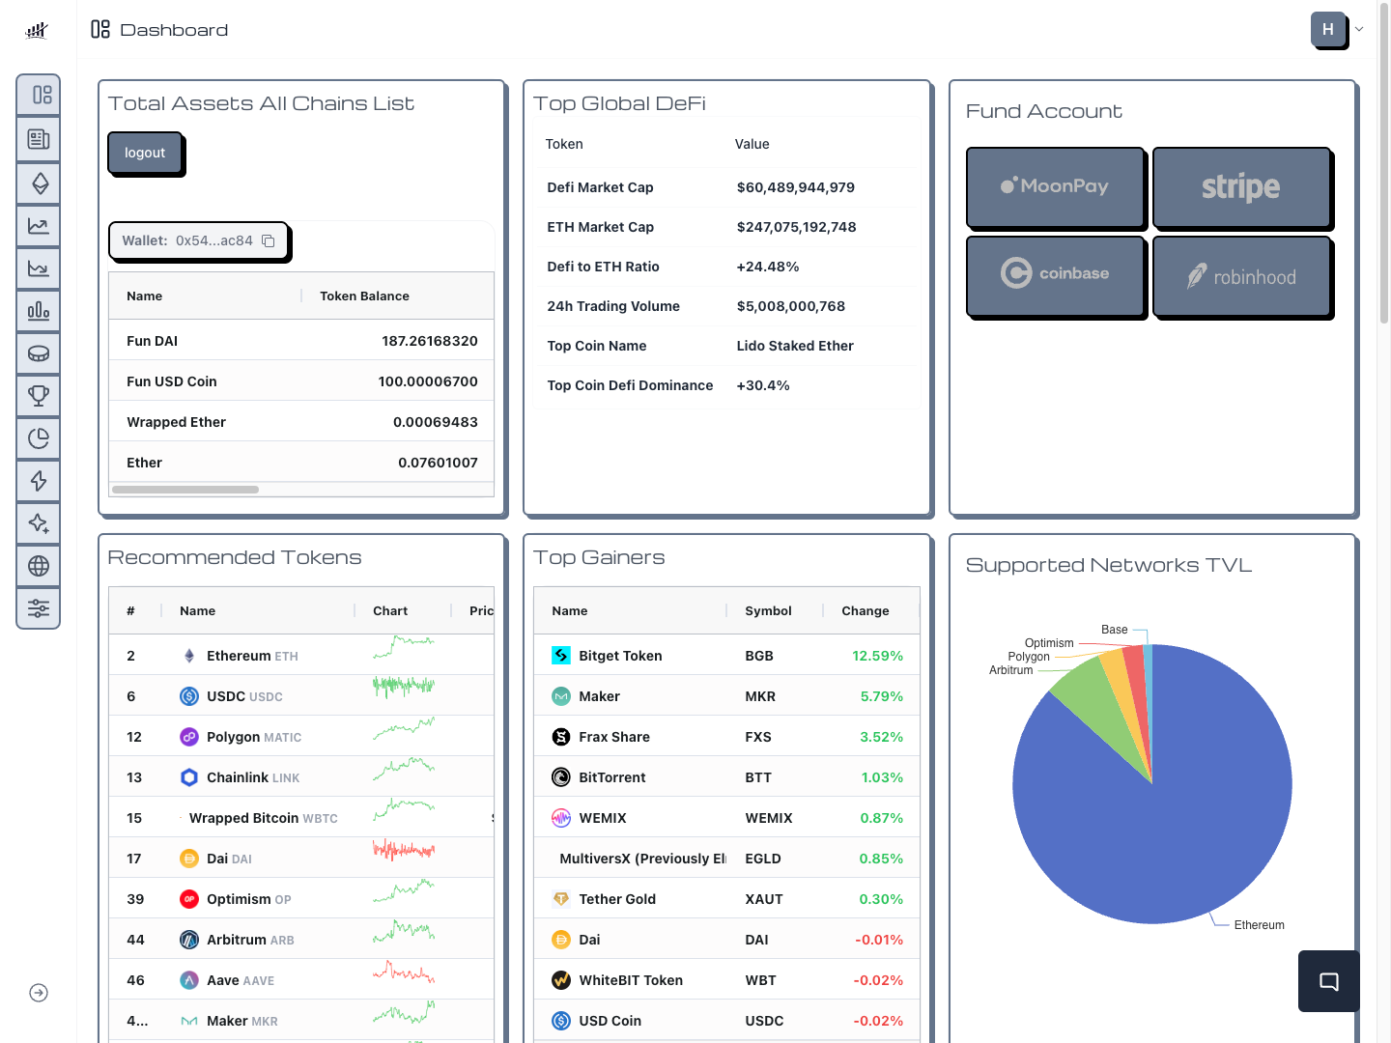Sort Top Gainers by Change column
The height and width of the screenshot is (1043, 1391).
pyautogui.click(x=866, y=610)
